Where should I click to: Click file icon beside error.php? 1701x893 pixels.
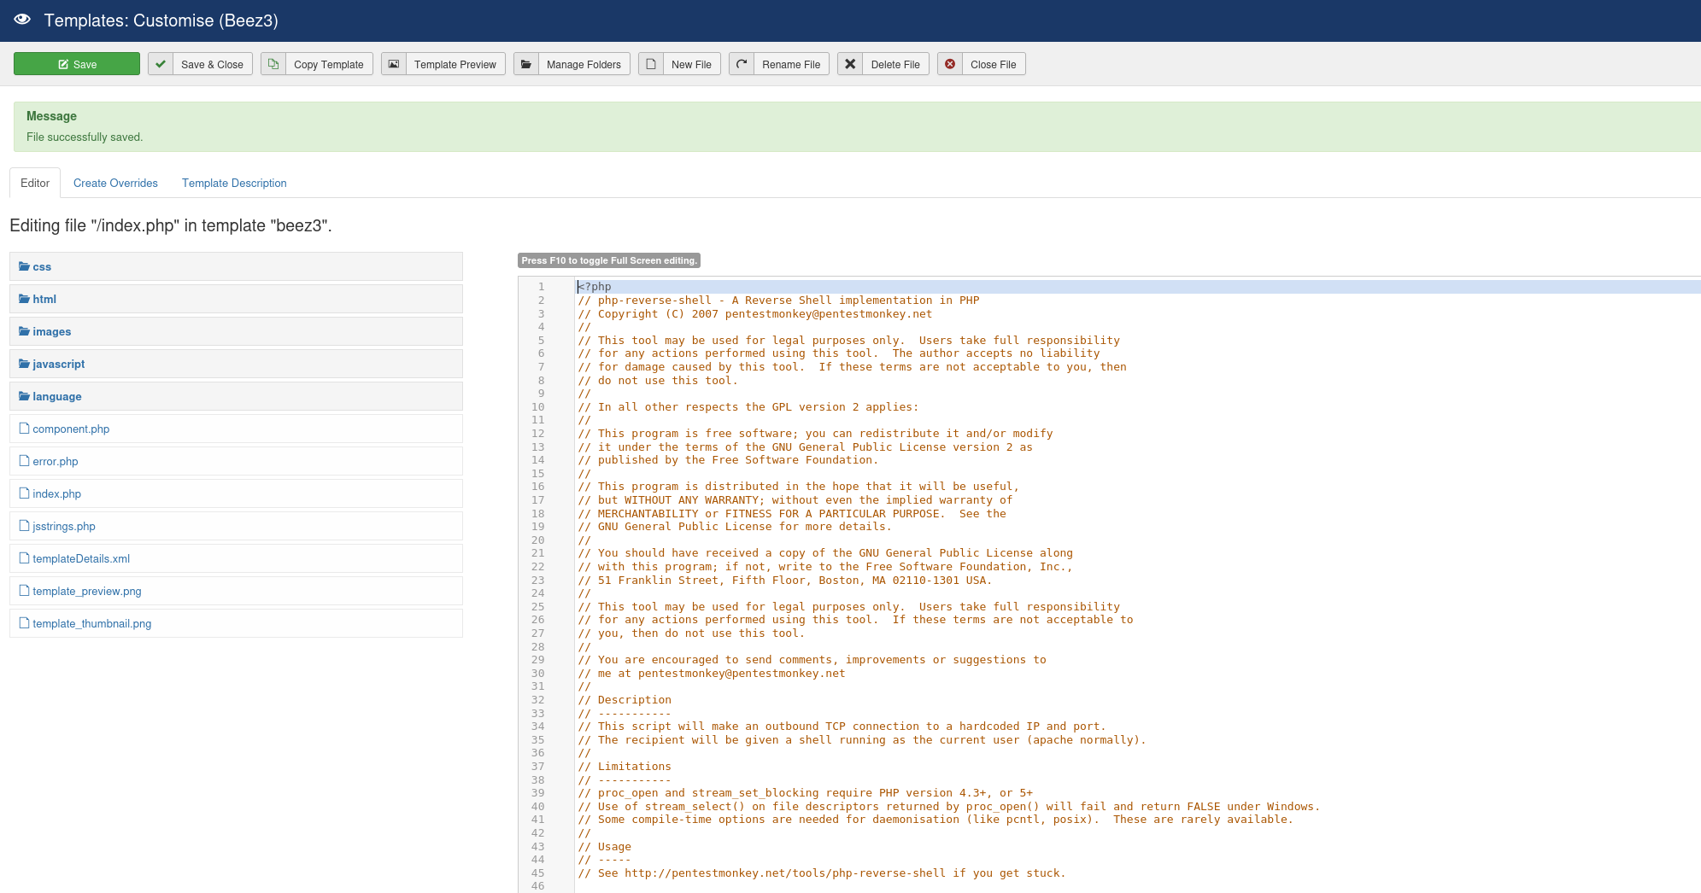(x=24, y=460)
